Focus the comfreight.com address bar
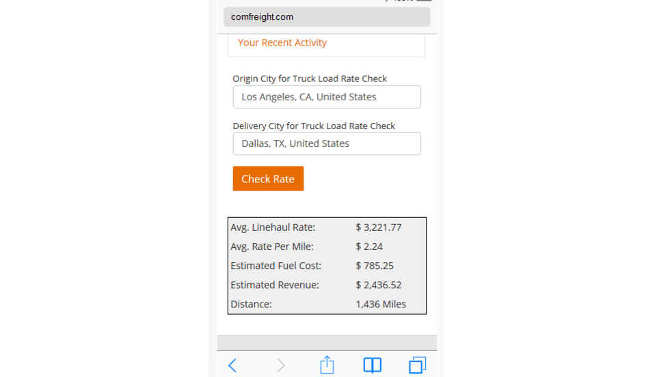 (327, 17)
